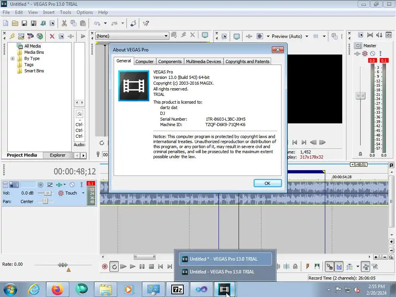Click the Downmix Output icon in Master
The image size is (396, 297).
(x=370, y=35)
